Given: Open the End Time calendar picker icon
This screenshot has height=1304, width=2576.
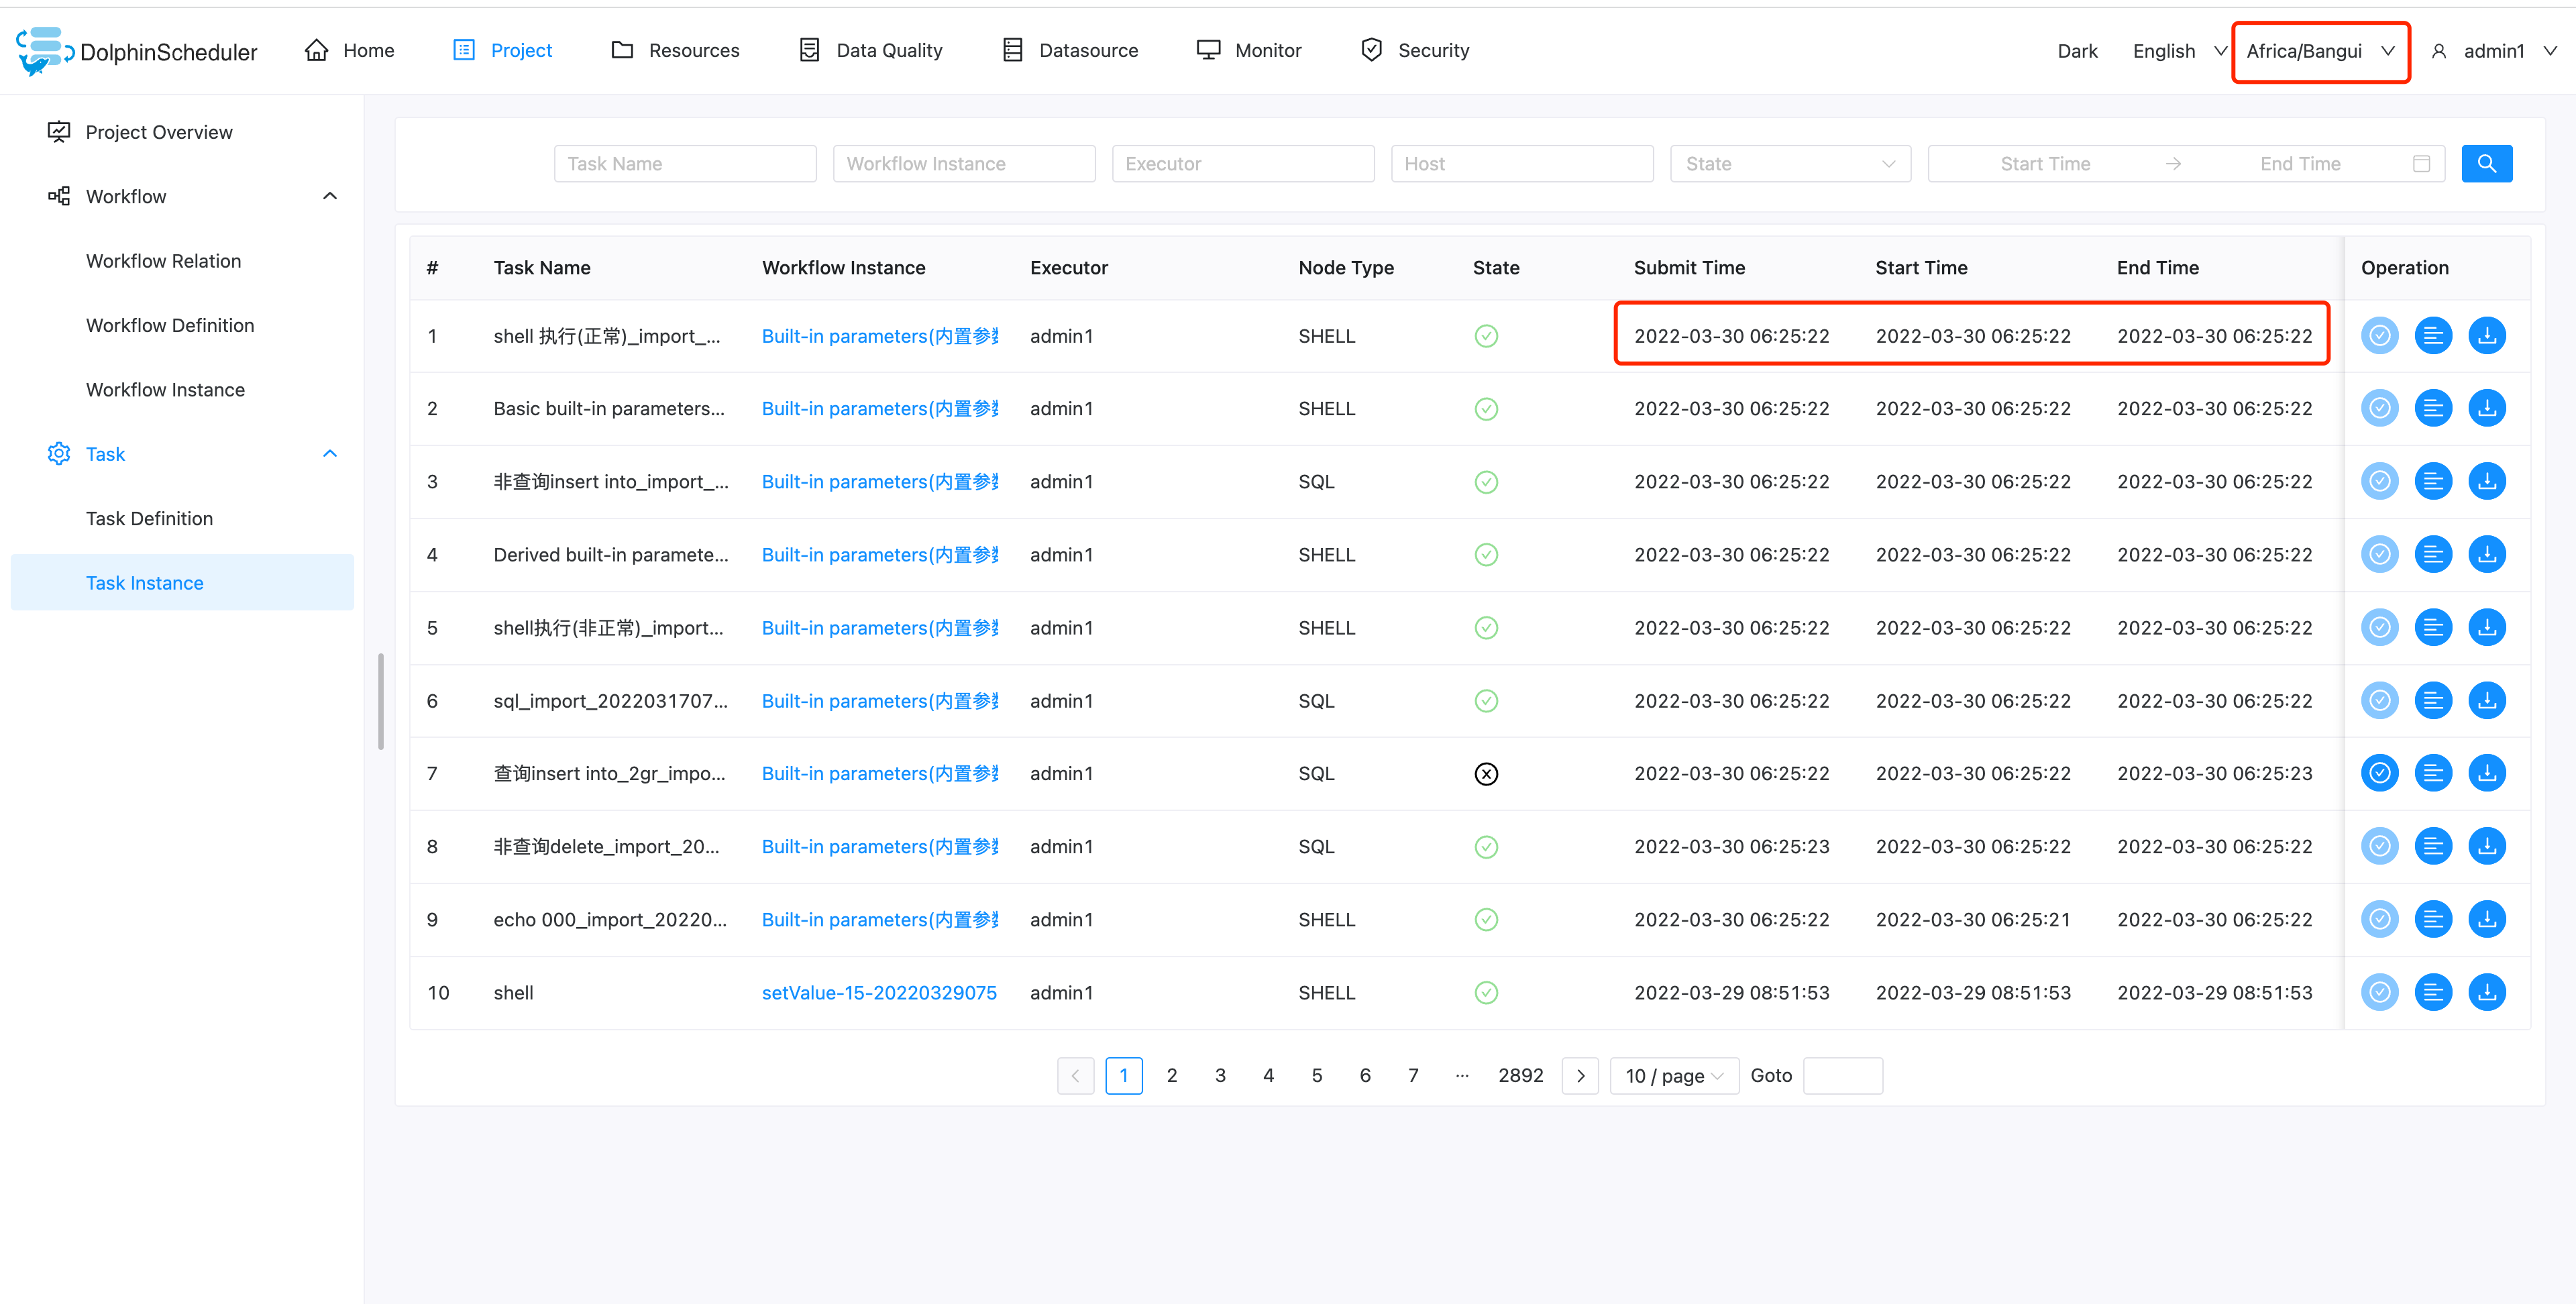Looking at the screenshot, I should pyautogui.click(x=2422, y=163).
